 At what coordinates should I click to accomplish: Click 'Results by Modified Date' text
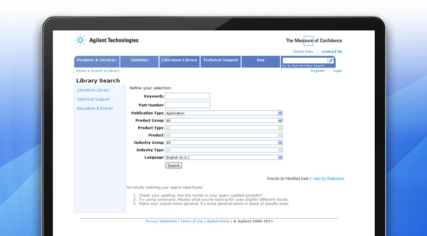(x=288, y=178)
